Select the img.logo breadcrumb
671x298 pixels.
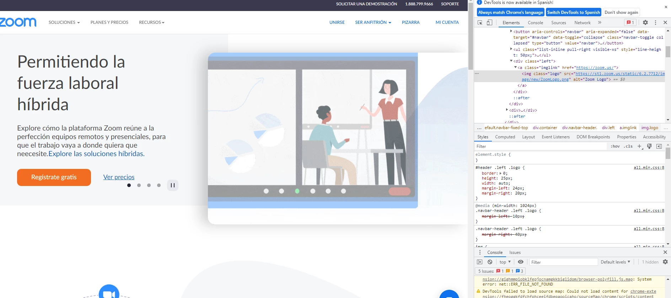[650, 128]
